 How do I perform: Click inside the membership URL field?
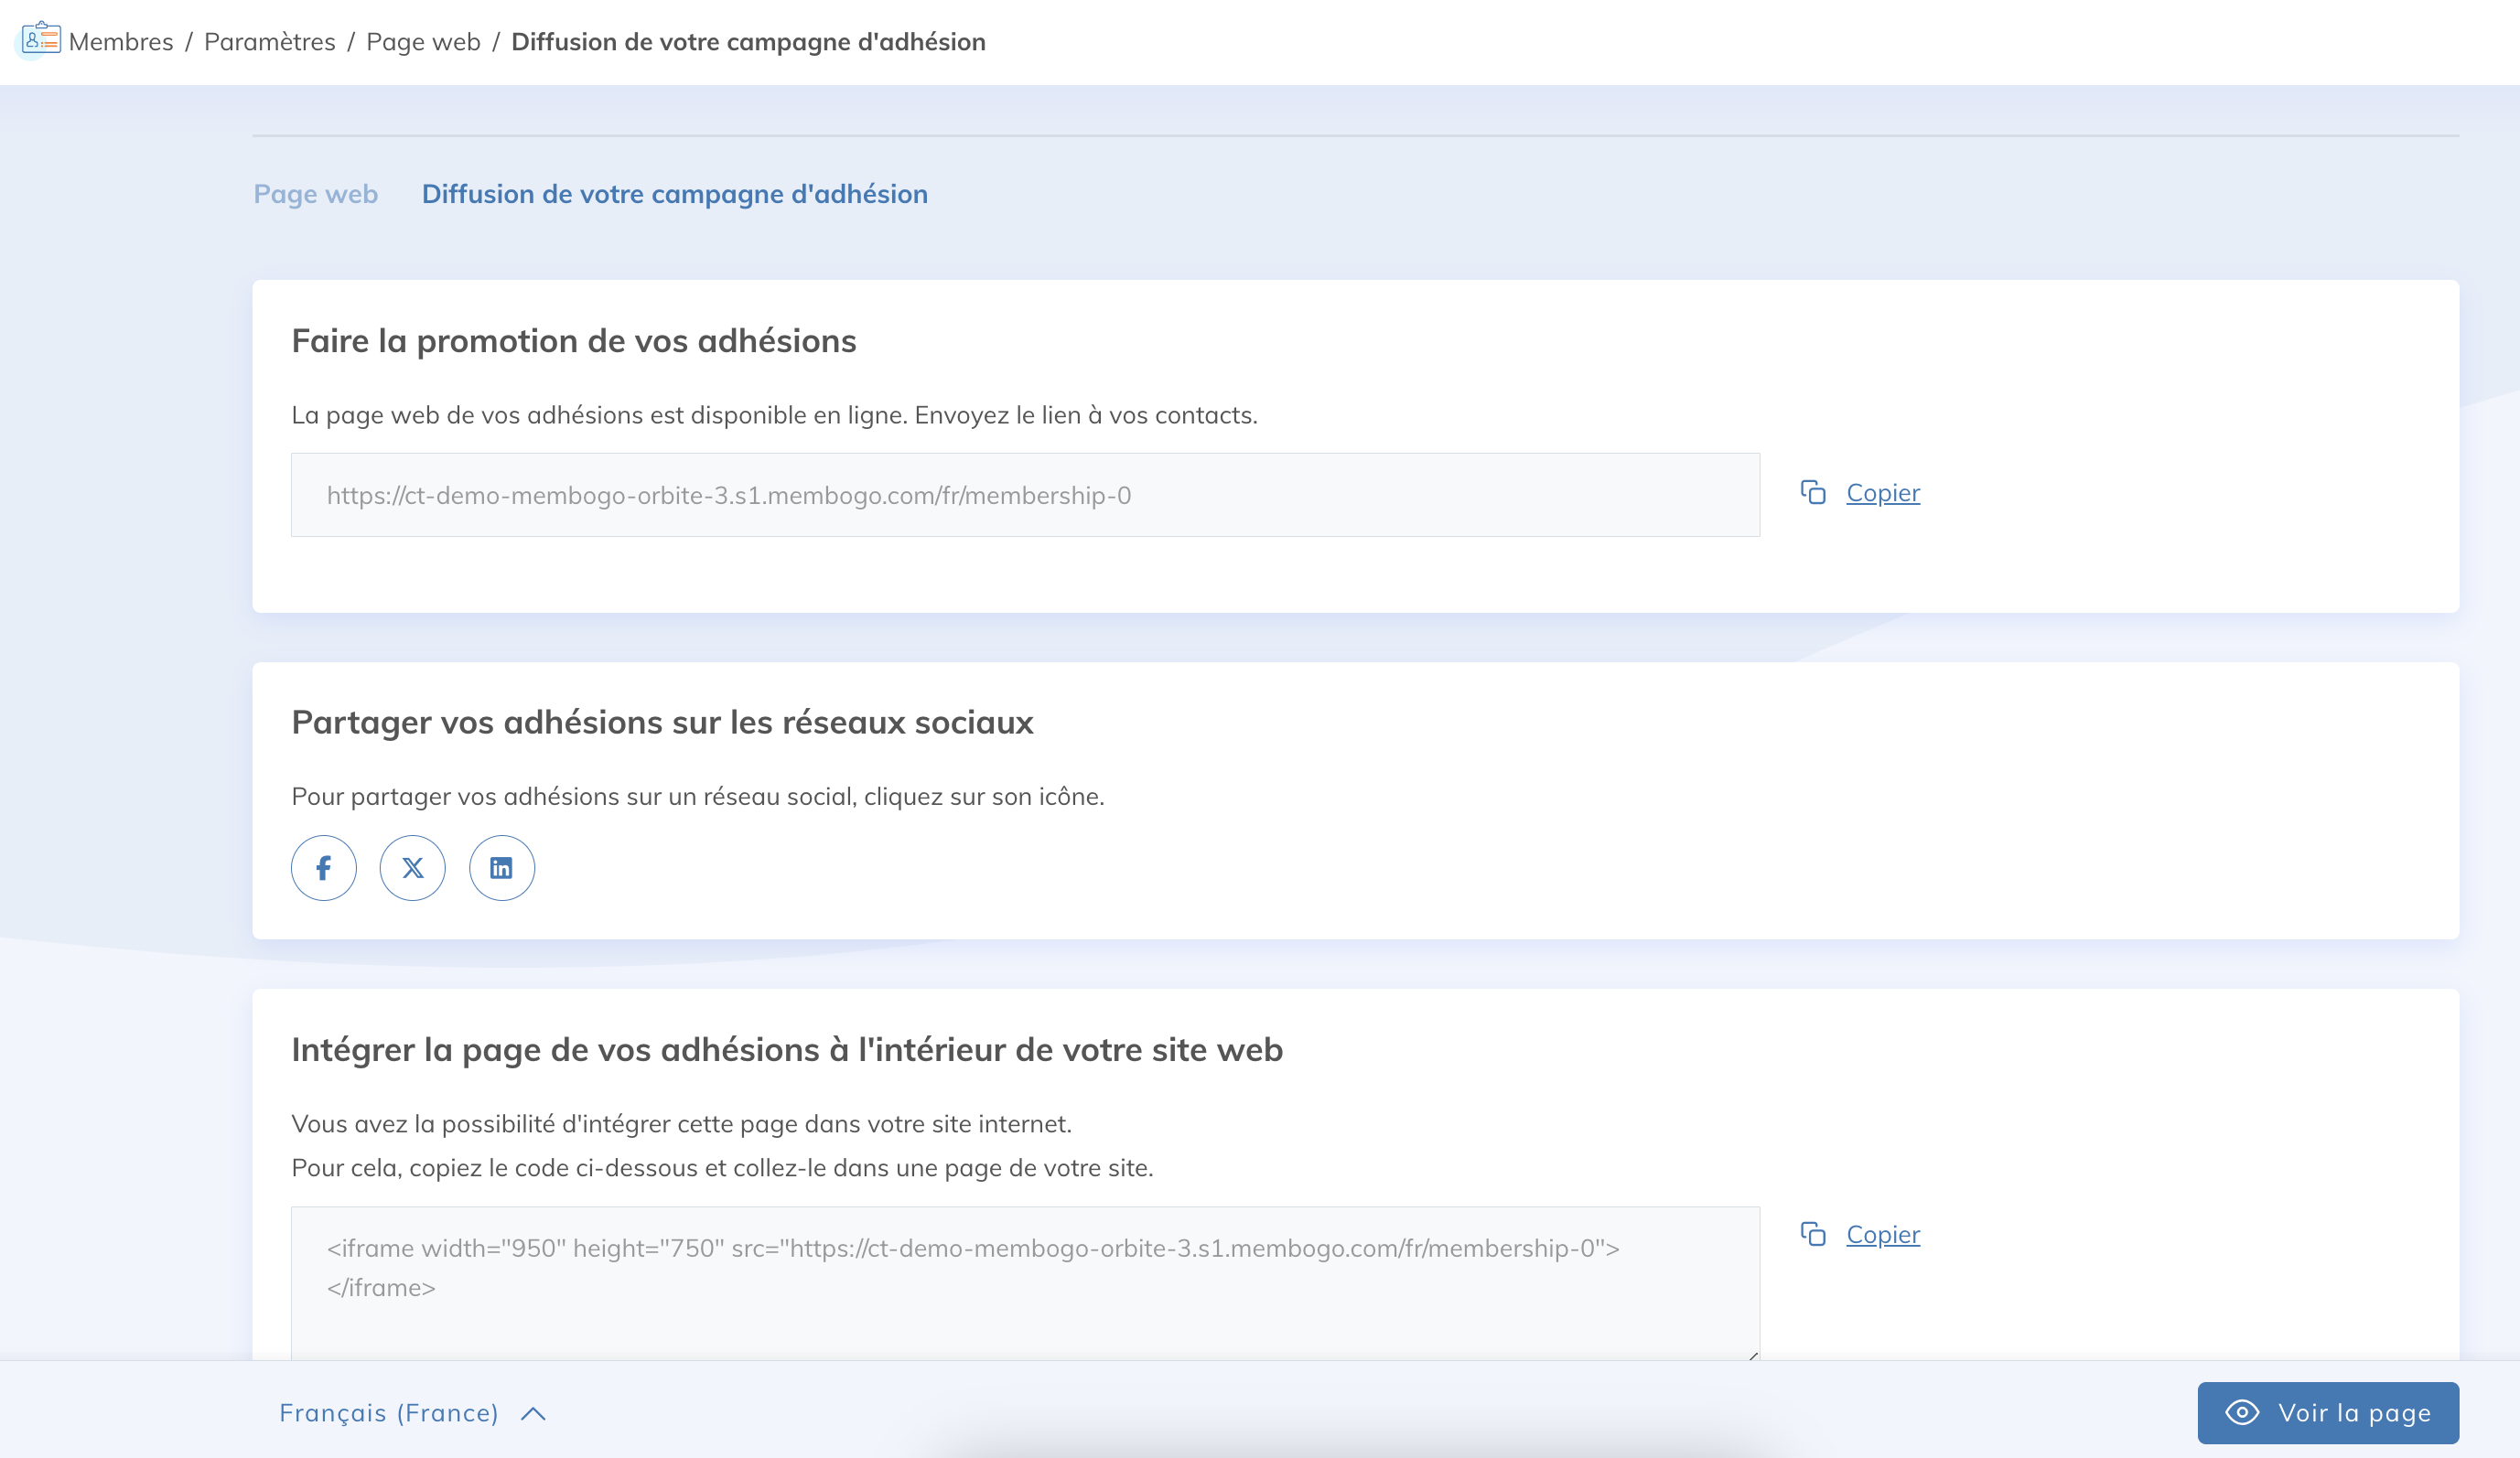[1024, 496]
